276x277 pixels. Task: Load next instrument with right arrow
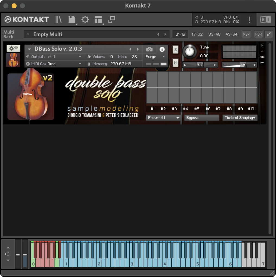click(x=138, y=49)
